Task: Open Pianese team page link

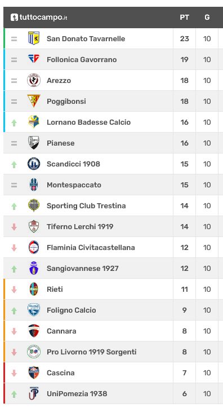Action: [60, 143]
